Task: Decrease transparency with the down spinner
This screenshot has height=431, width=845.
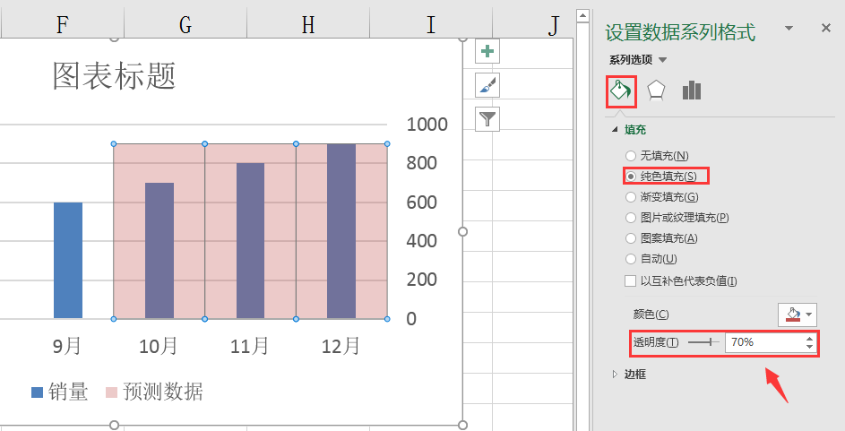Action: tap(809, 347)
